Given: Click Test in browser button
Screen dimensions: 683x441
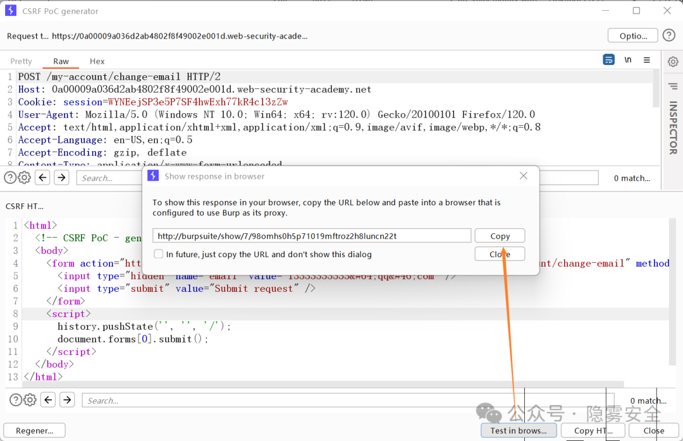Looking at the screenshot, I should (519, 430).
